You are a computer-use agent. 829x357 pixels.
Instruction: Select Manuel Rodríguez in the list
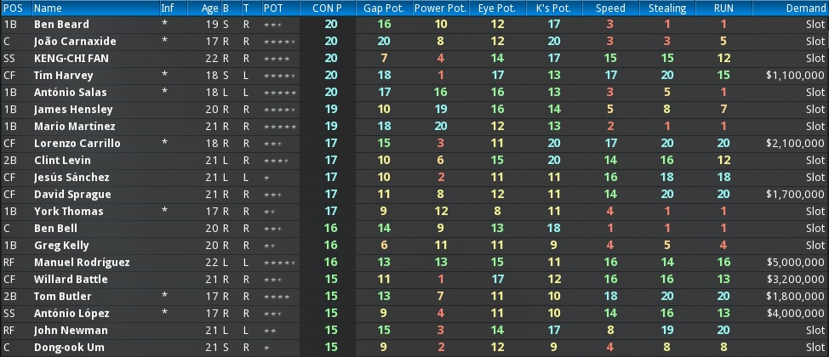pyautogui.click(x=82, y=263)
